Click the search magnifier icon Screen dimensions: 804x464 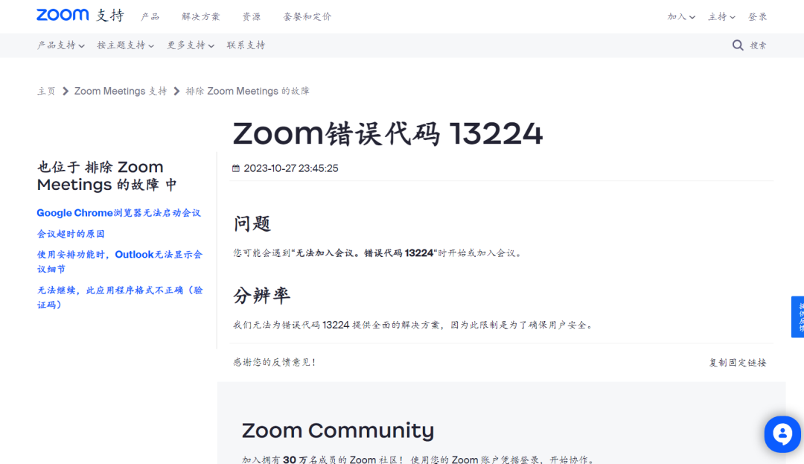737,45
